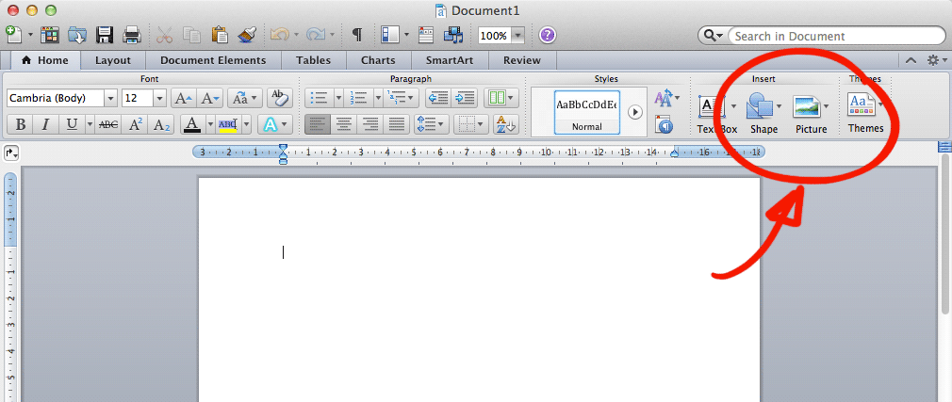Open the Media Browser icon
The height and width of the screenshot is (402, 952).
point(453,35)
